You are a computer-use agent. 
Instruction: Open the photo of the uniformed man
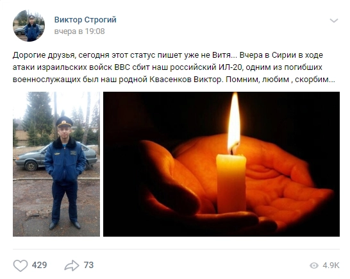point(56,164)
